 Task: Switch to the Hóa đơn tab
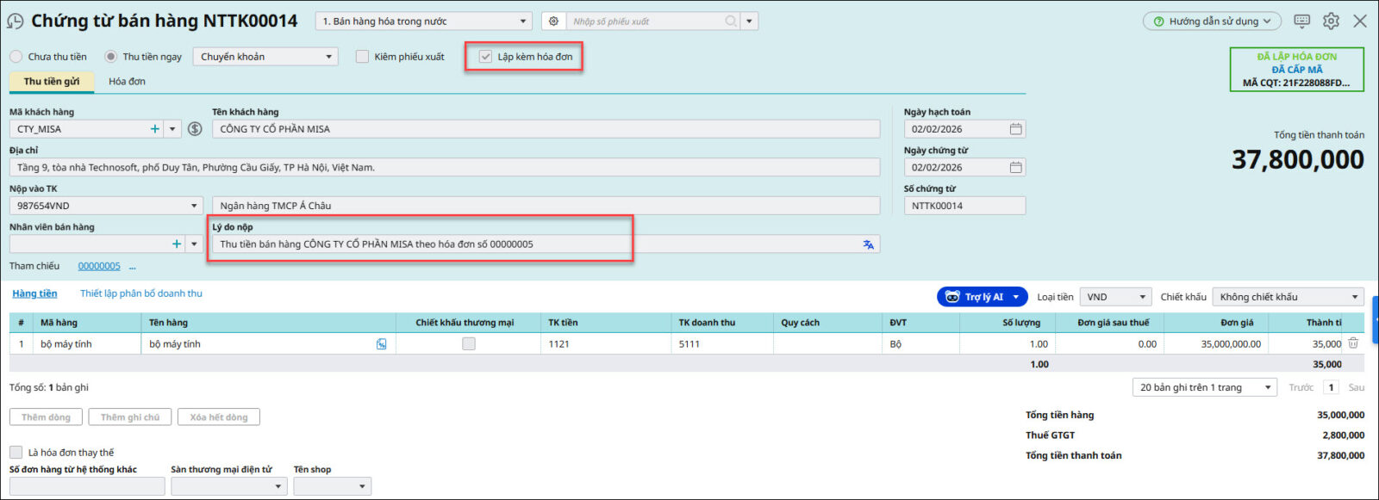point(127,82)
